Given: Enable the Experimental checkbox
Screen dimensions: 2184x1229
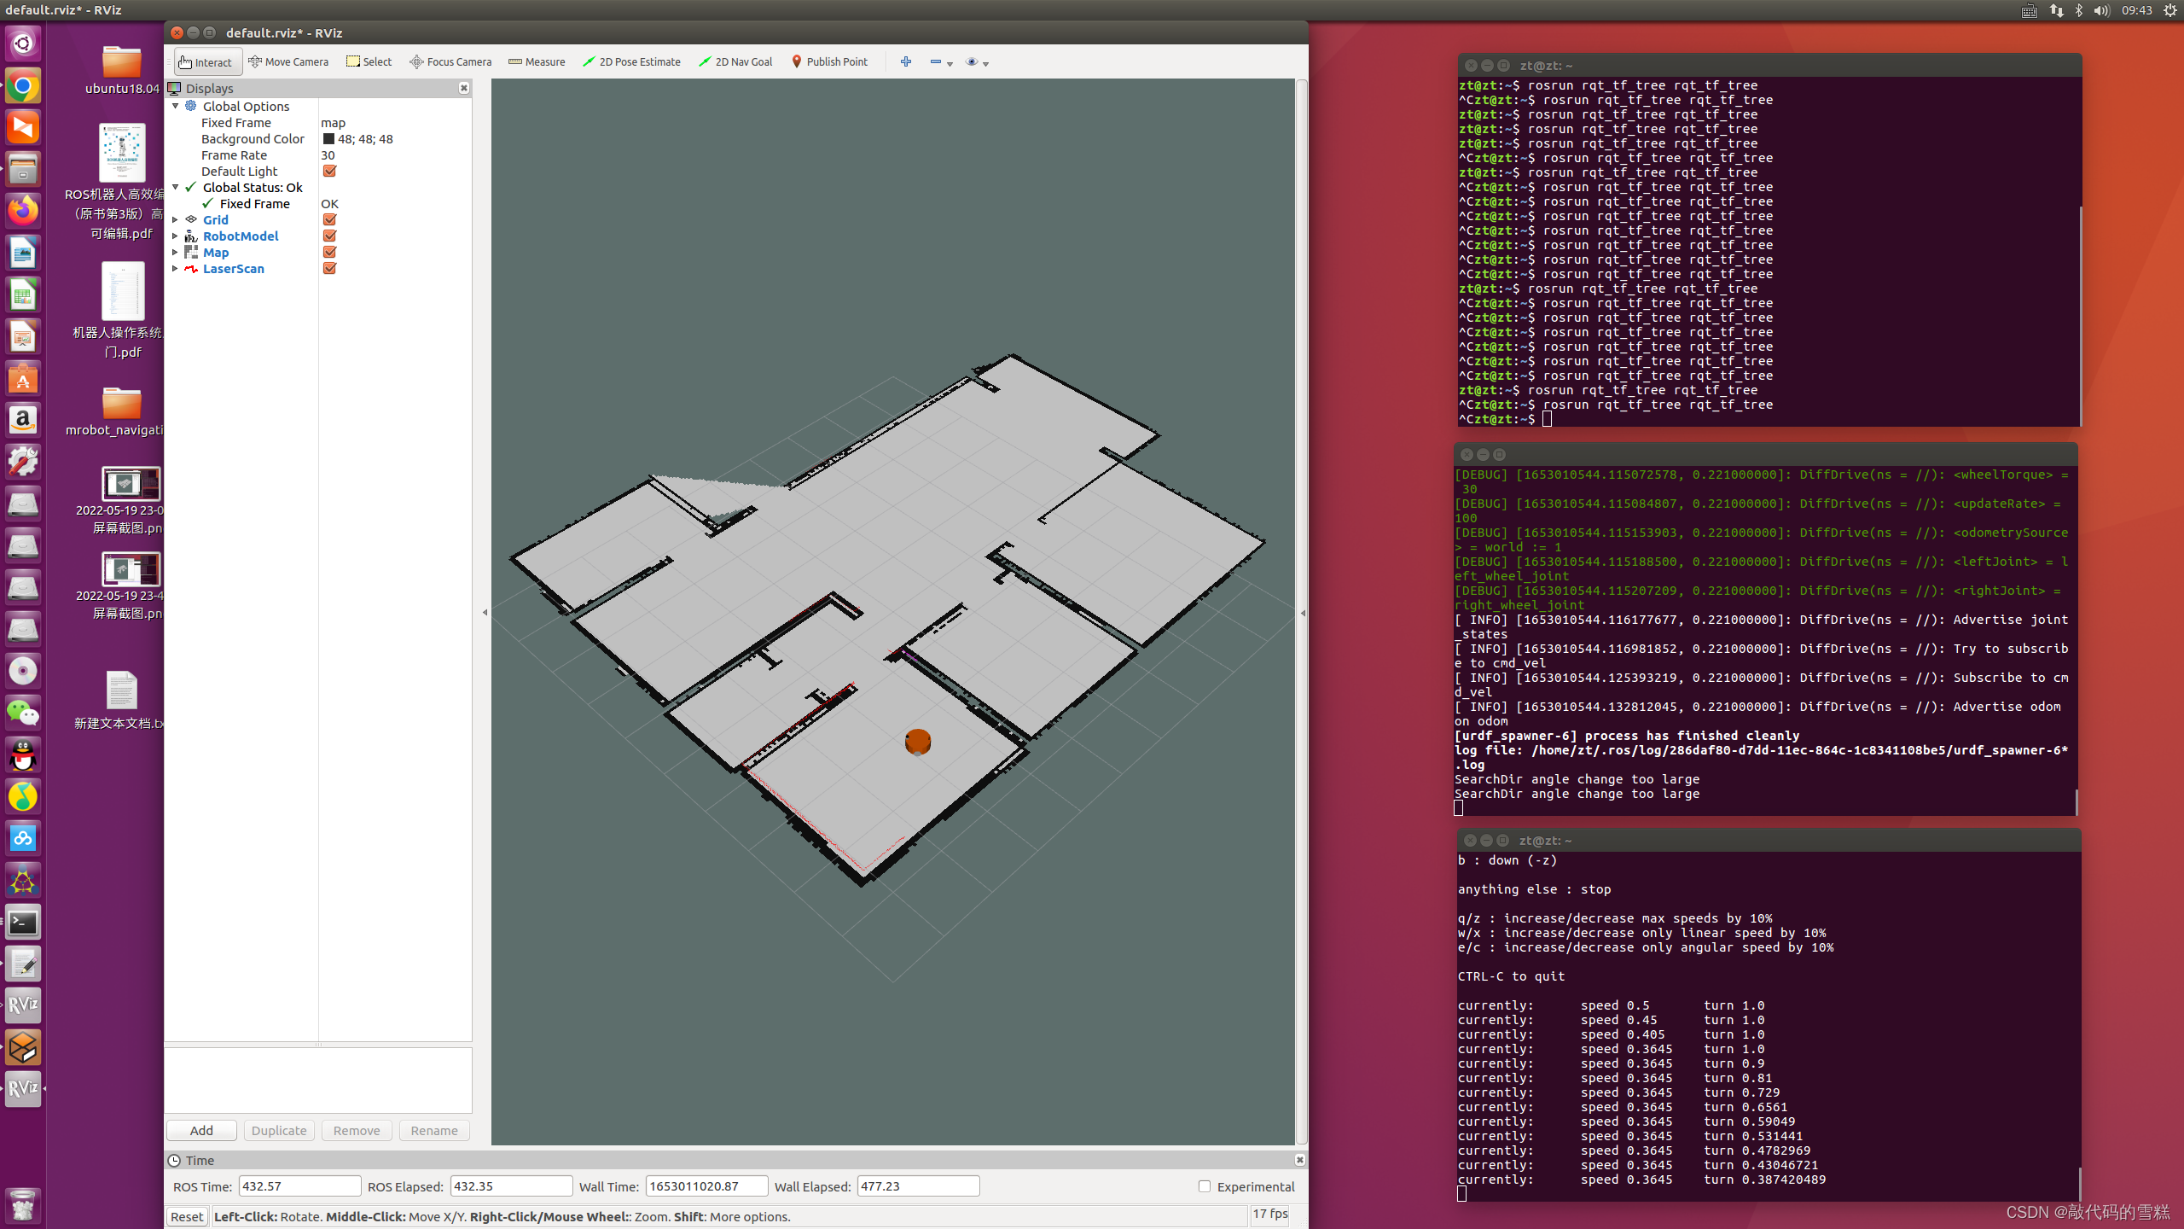Looking at the screenshot, I should pyautogui.click(x=1205, y=1186).
